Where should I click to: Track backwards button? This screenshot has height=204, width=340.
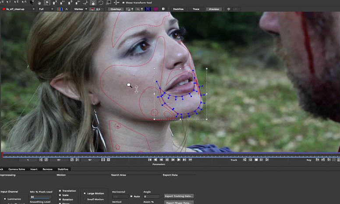click(x=244, y=160)
